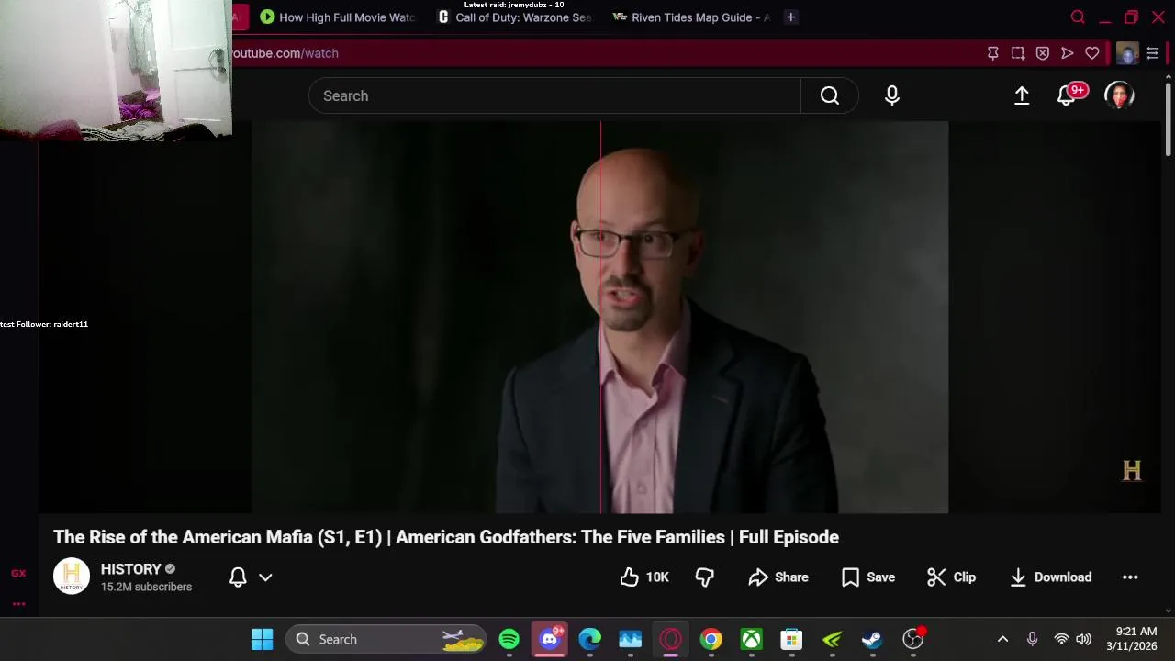Screen dimensions: 1175x661
Task: Add page to bookmarks with heart icon
Action: [1092, 53]
